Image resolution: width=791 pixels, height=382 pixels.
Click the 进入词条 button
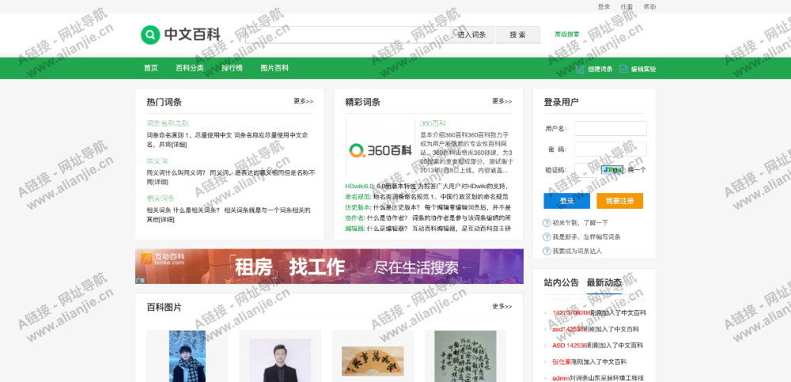click(x=471, y=35)
